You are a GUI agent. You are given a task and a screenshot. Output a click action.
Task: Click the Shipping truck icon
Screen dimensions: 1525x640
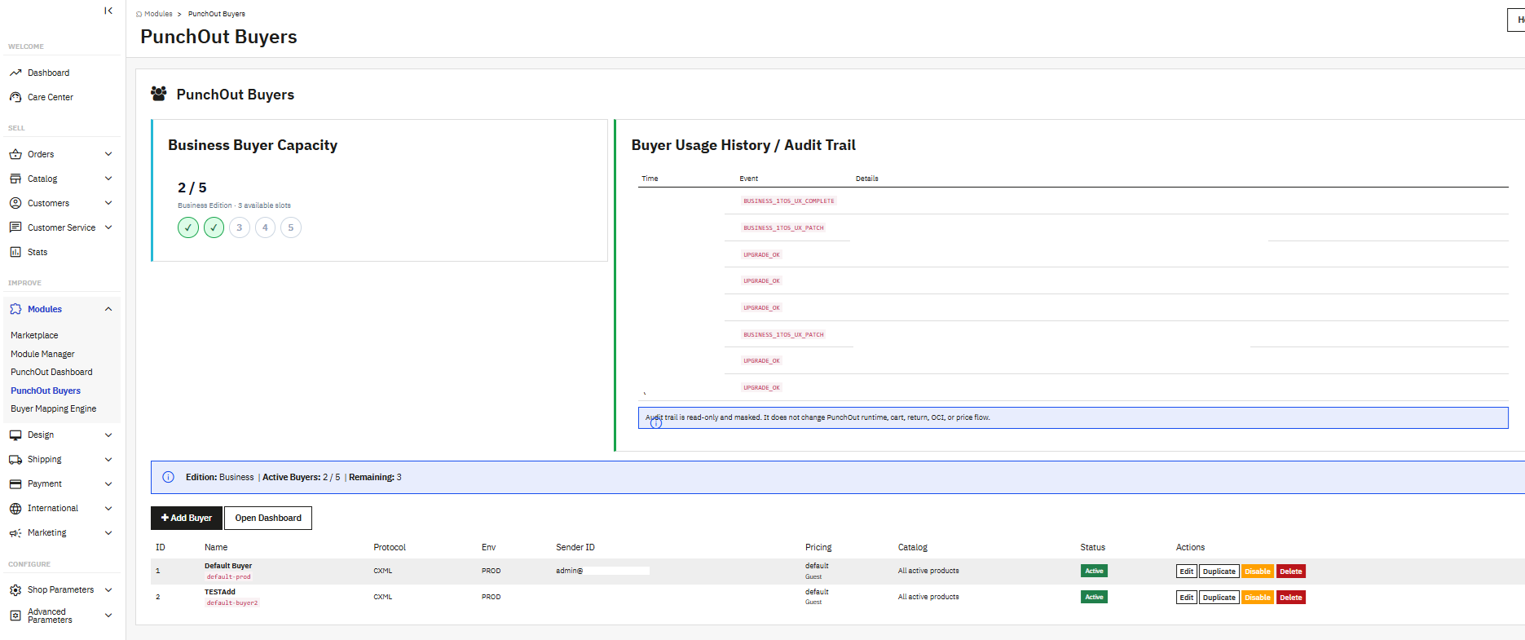click(15, 460)
